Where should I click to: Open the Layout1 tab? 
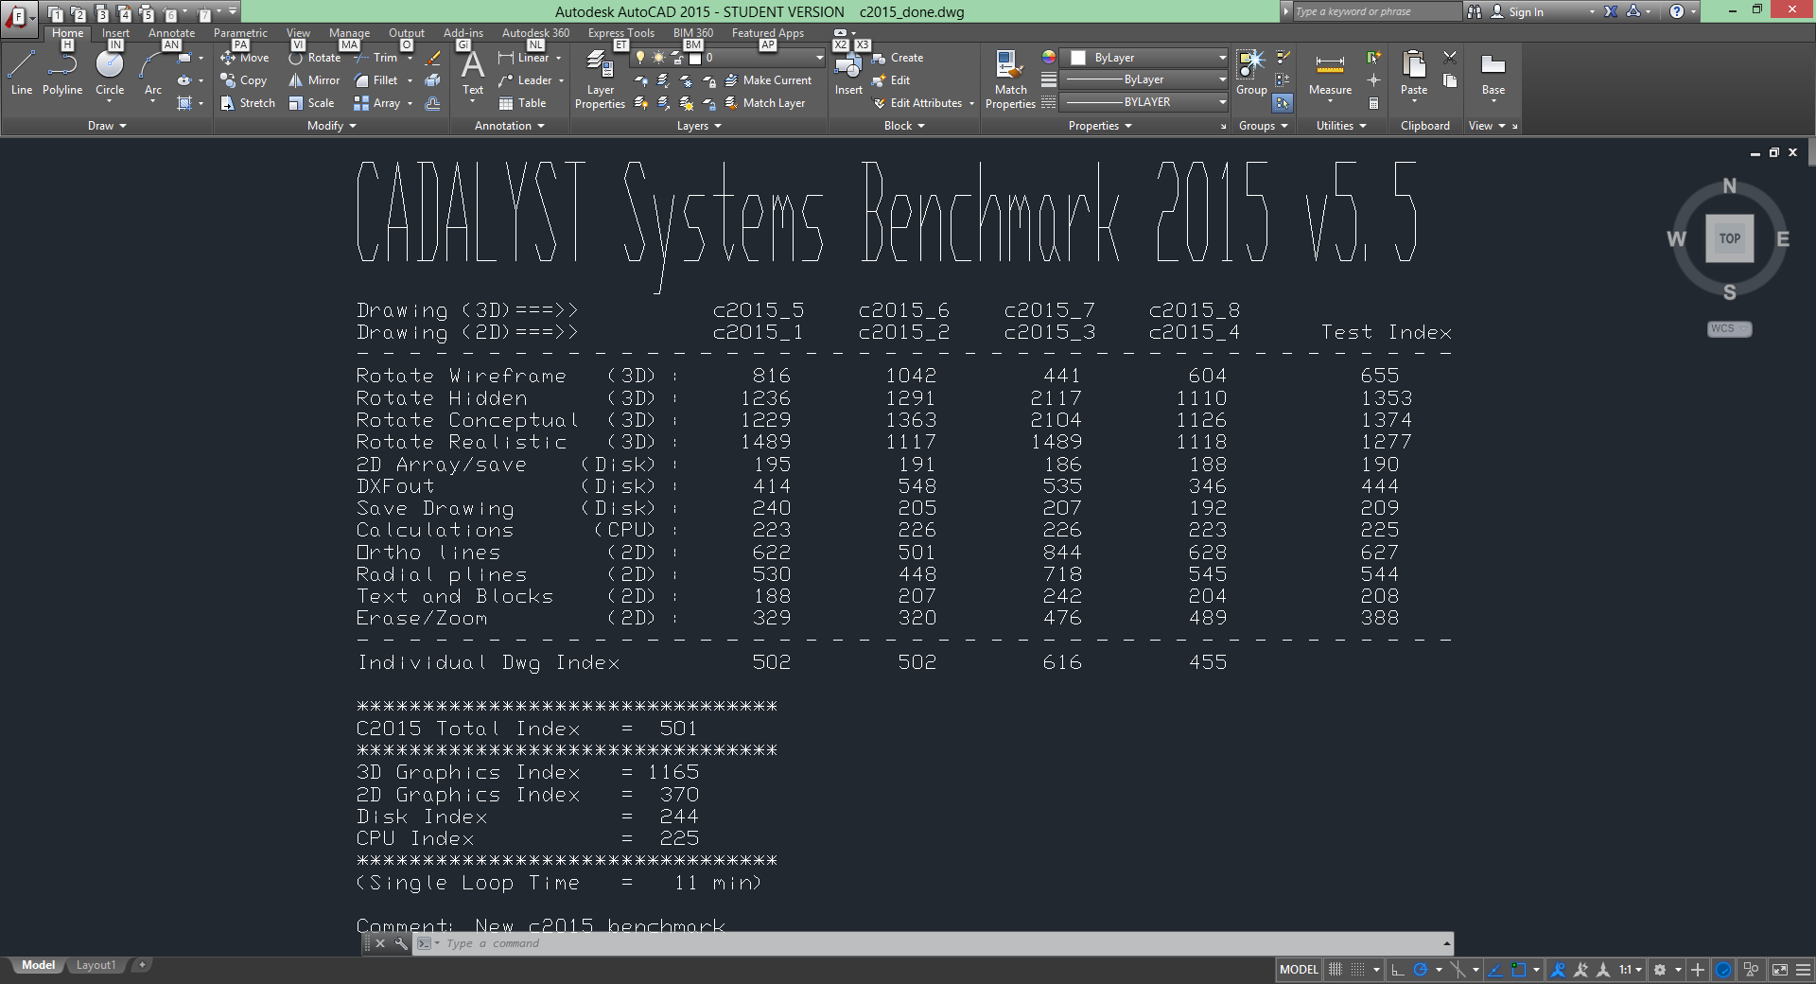click(x=96, y=965)
